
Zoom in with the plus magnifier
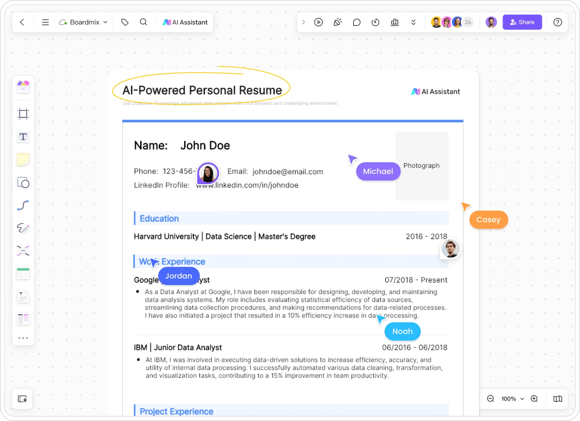[534, 399]
